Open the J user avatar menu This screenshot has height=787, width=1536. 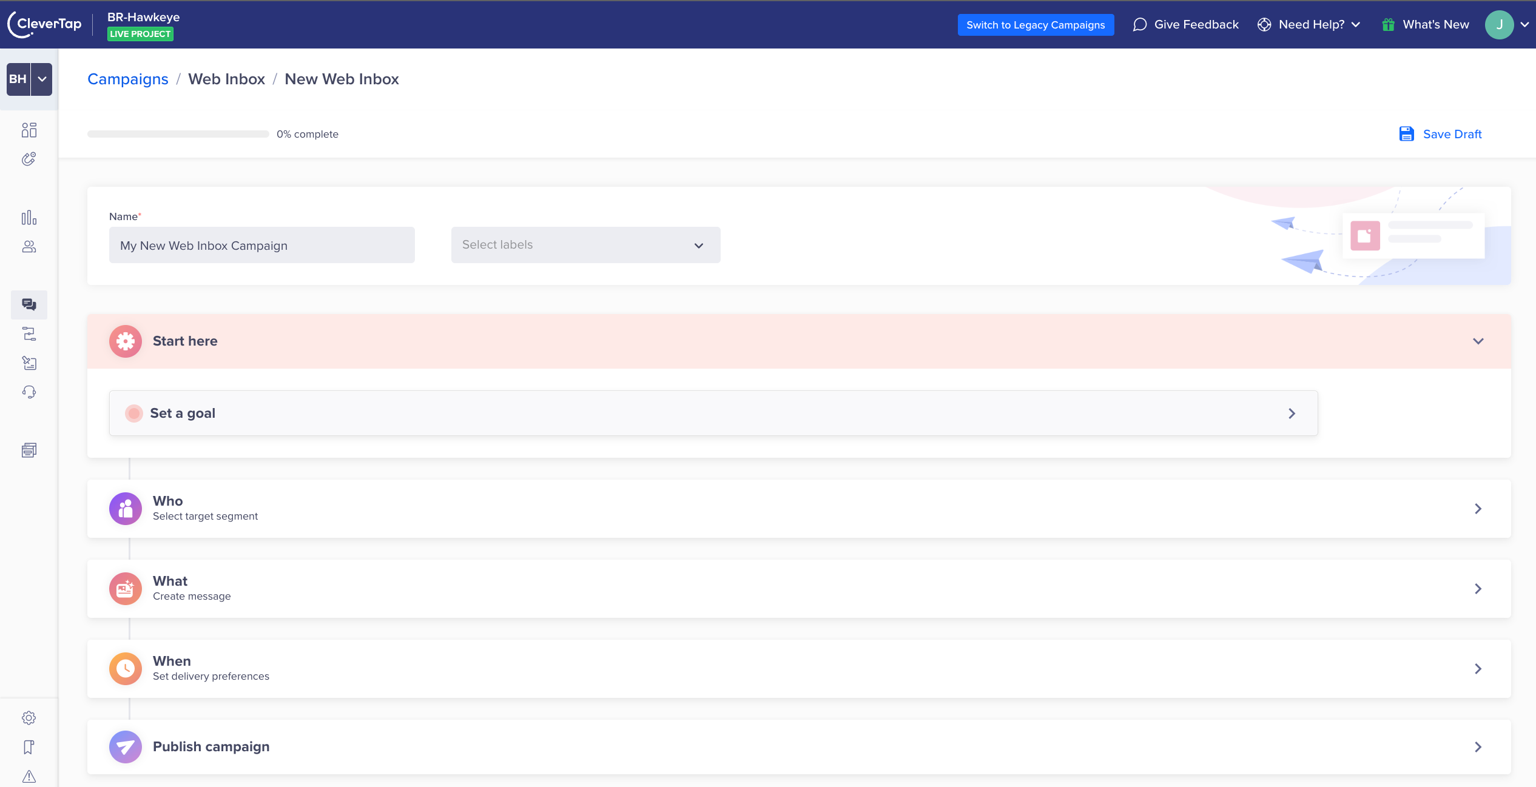pos(1499,25)
